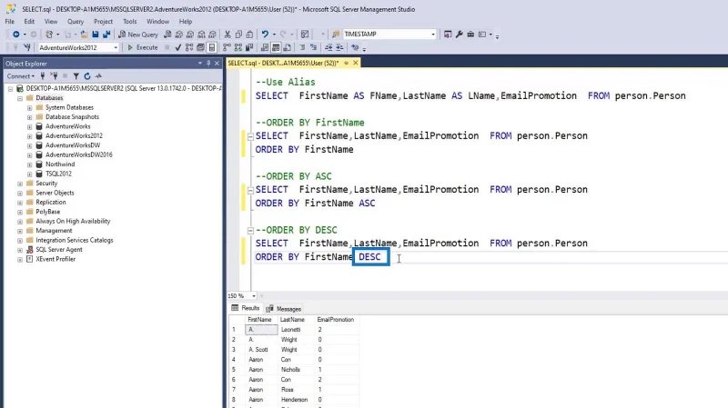This screenshot has height=408, width=728.
Task: Click Uncomment selected lines icon
Action: (313, 47)
